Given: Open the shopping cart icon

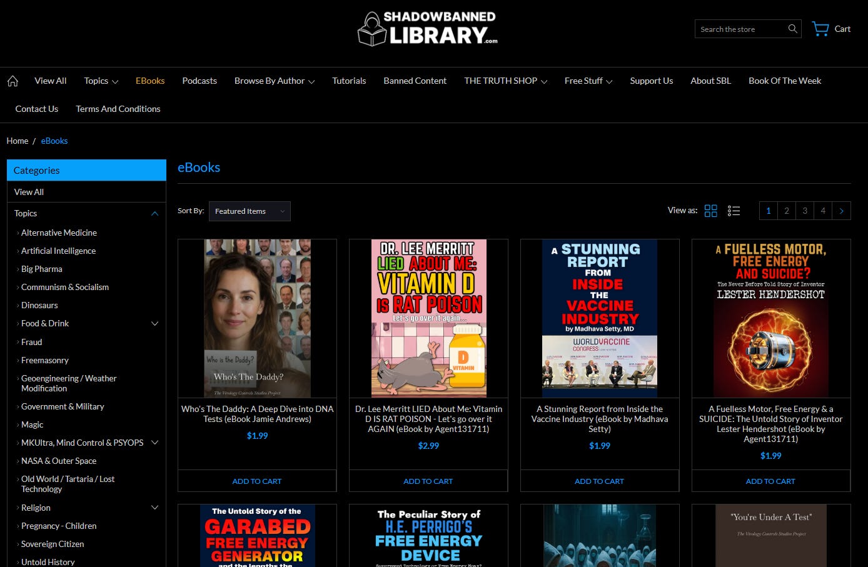Looking at the screenshot, I should [x=820, y=29].
